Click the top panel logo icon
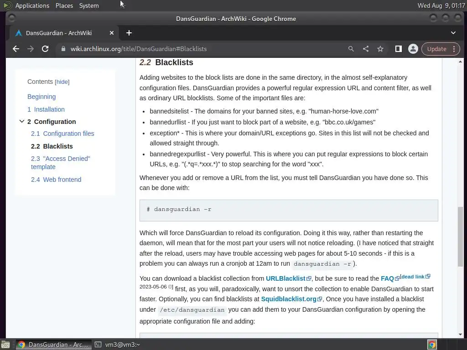467x350 pixels. coord(8,5)
